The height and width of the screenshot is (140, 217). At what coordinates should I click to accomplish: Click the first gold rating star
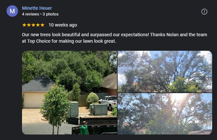[x=24, y=25]
